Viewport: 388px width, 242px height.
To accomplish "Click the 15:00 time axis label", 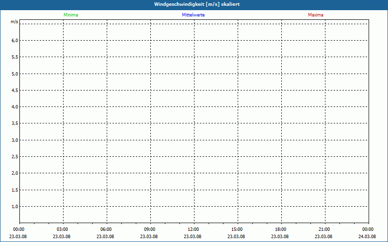I will click(x=237, y=229).
